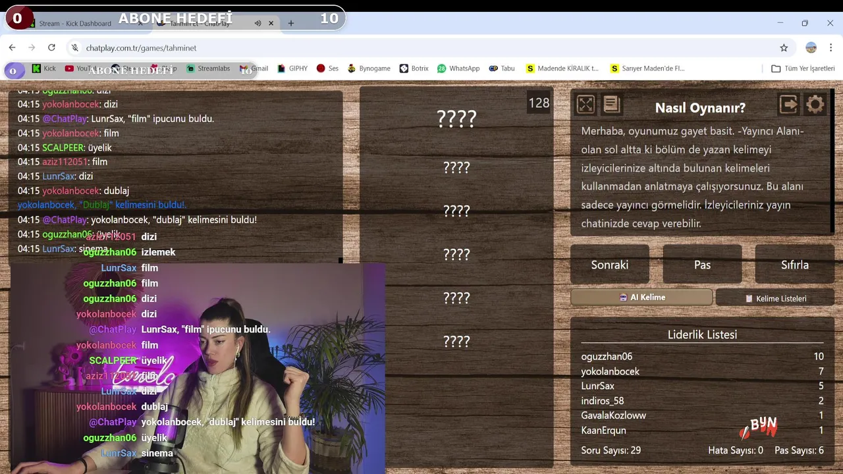Open the Streamlabs bookmark
The width and height of the screenshot is (843, 474).
(x=208, y=68)
